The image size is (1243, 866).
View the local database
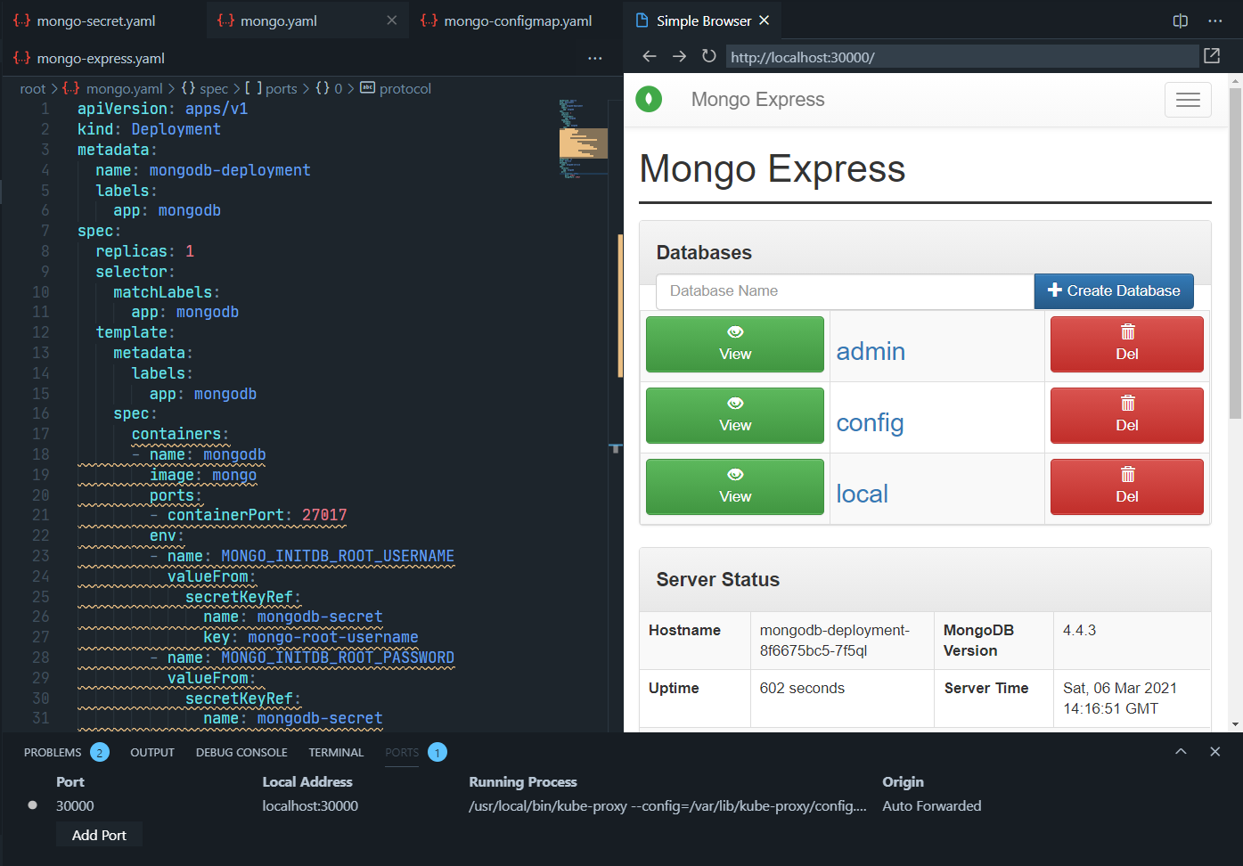point(735,486)
